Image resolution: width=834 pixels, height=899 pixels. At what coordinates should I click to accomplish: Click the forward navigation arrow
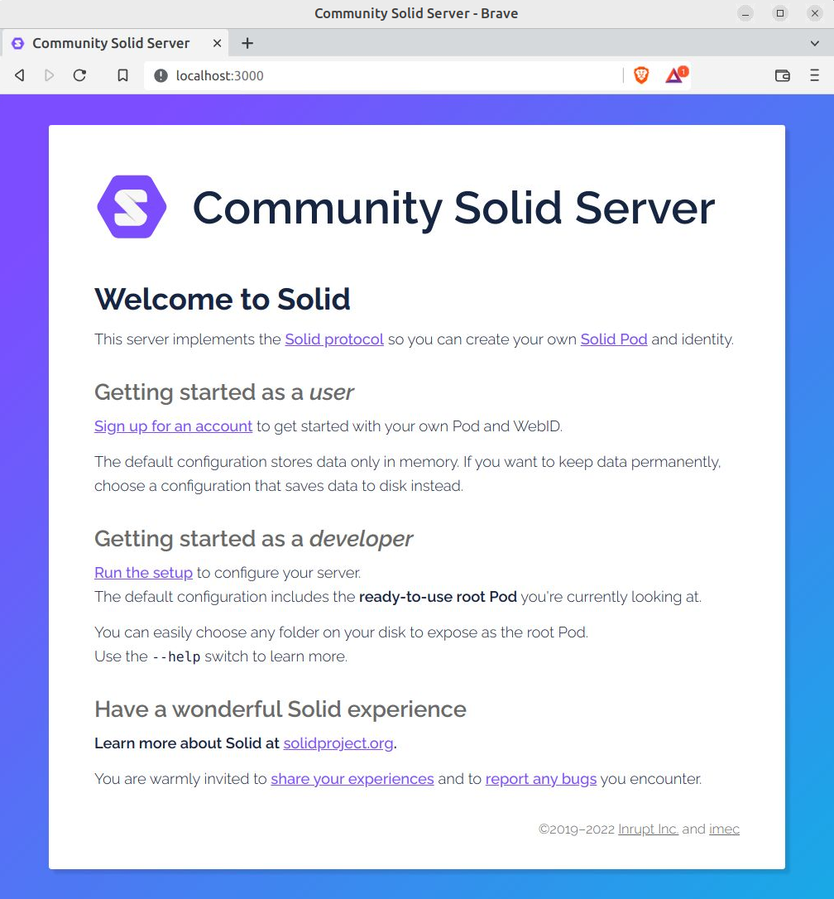pos(50,75)
